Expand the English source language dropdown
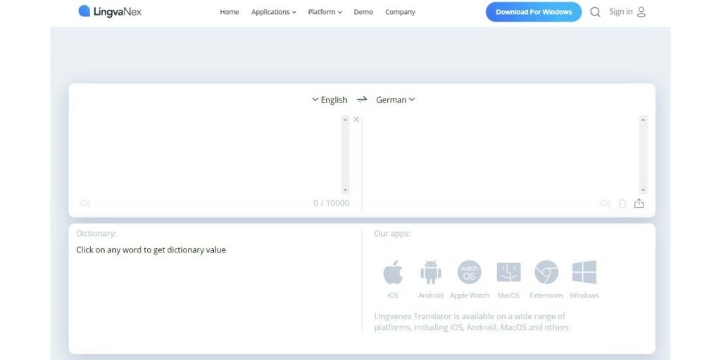The width and height of the screenshot is (721, 360). (x=330, y=100)
